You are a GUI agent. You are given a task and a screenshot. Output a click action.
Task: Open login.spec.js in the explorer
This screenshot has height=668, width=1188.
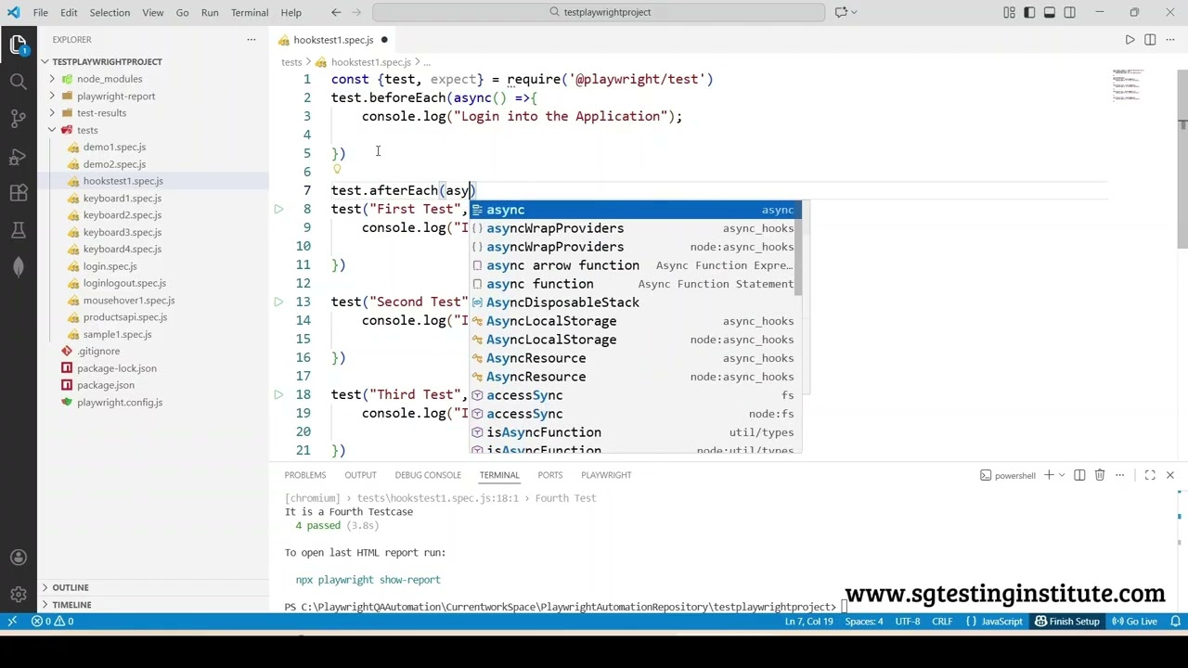[110, 266]
